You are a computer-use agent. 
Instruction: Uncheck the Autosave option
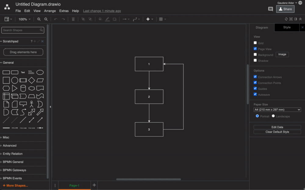coord(255,94)
